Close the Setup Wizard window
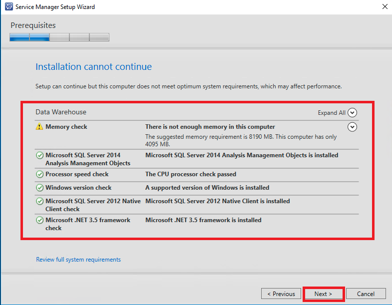This screenshot has height=305, width=392. point(384,7)
